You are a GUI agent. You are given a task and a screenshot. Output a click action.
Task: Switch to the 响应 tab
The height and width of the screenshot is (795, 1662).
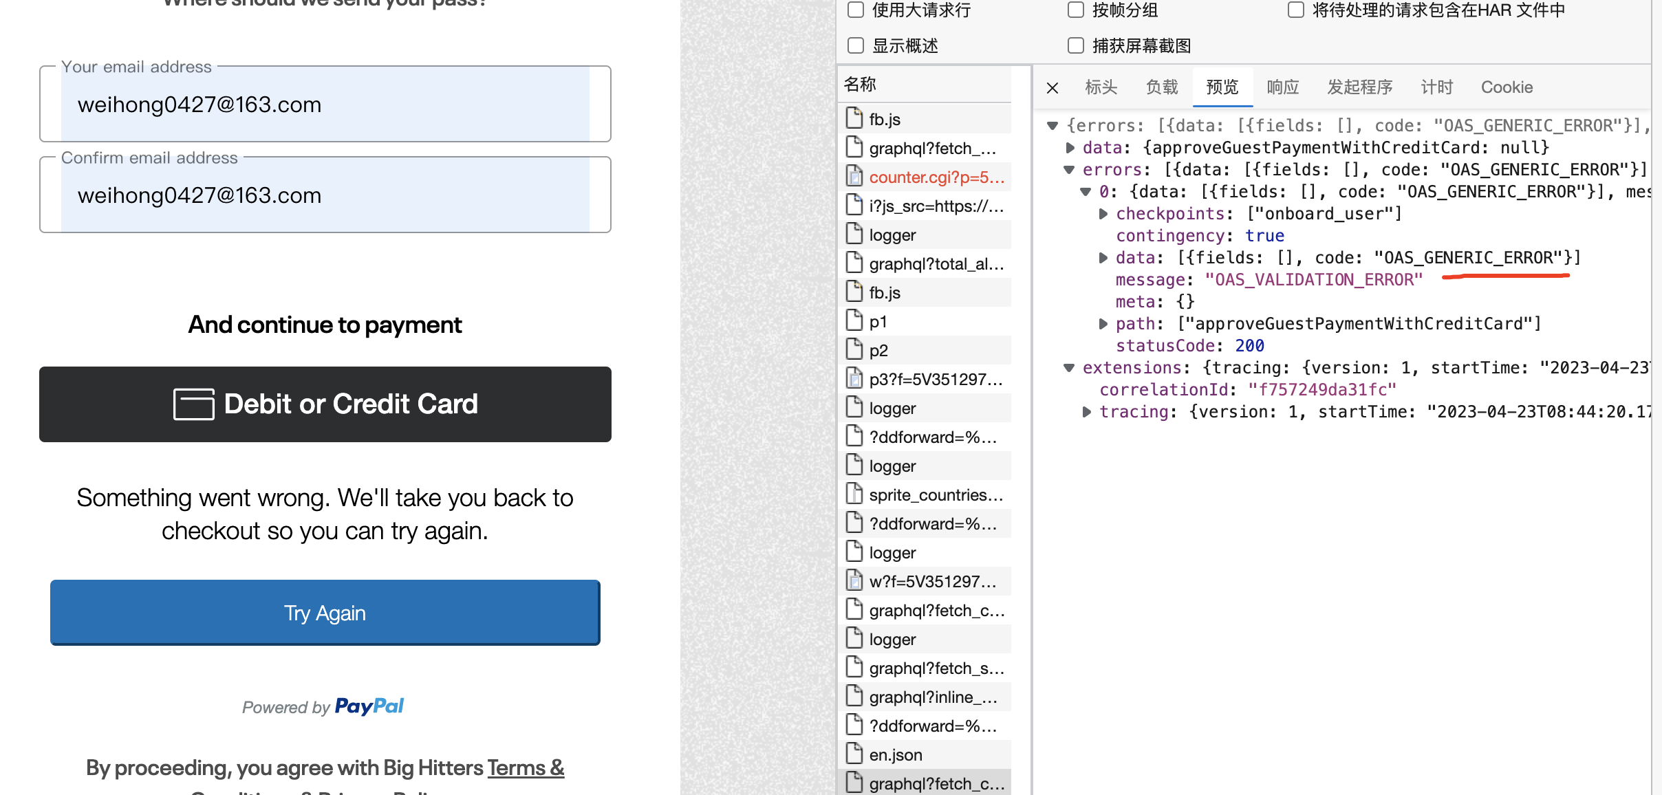[x=1282, y=87]
